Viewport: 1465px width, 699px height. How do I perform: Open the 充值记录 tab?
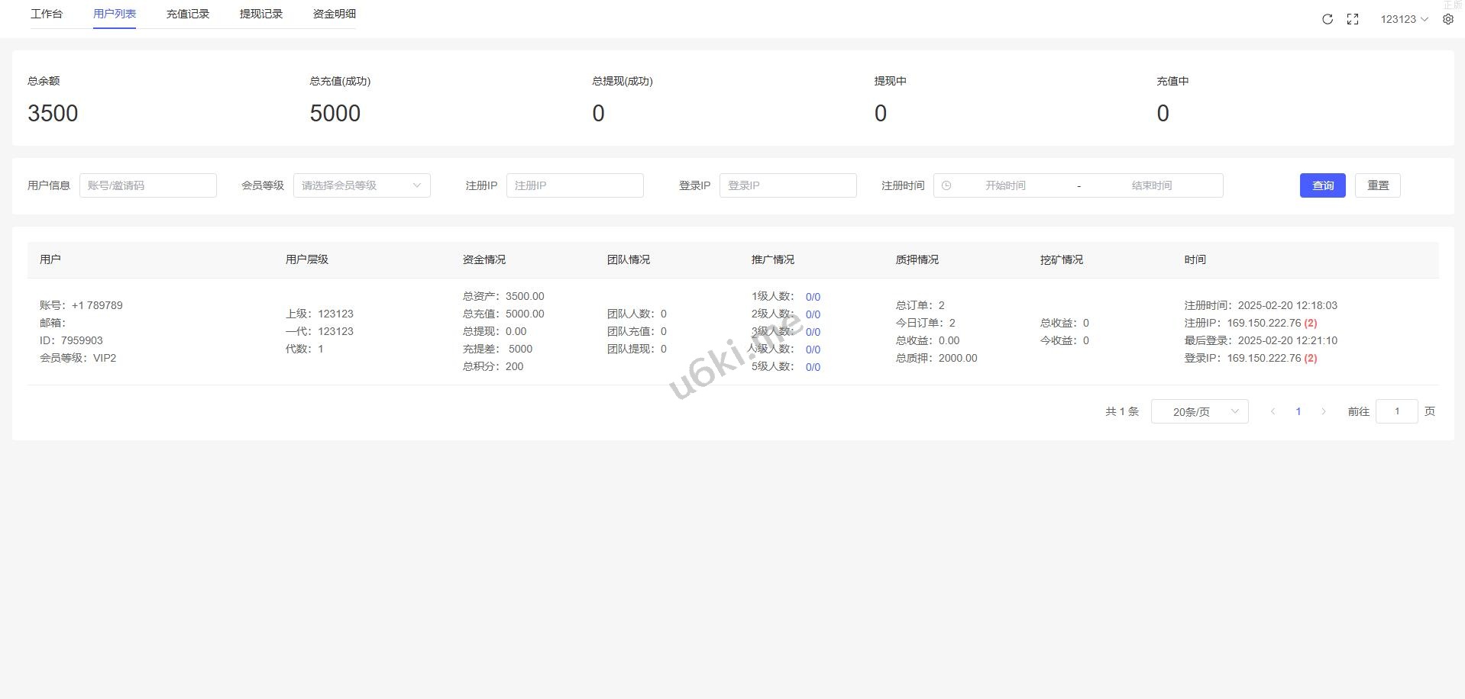point(188,14)
